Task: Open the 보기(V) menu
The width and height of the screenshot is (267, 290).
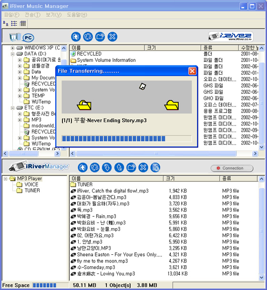Action: [x=53, y=15]
